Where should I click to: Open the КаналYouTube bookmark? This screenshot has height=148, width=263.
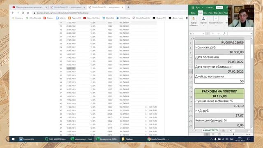click(91, 18)
